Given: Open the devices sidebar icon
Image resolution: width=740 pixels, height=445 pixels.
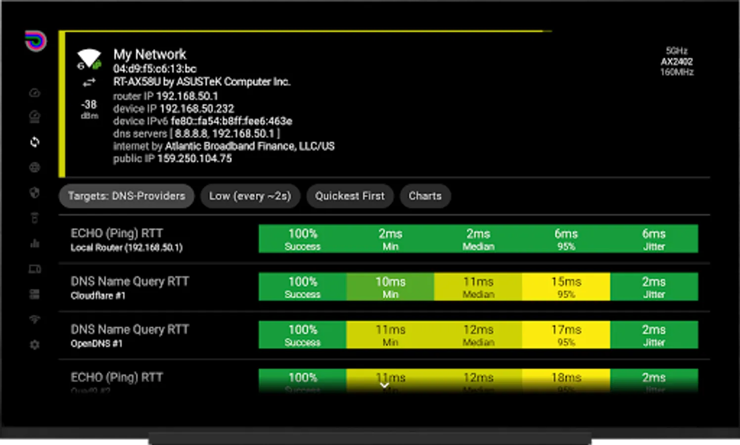Looking at the screenshot, I should [x=35, y=269].
